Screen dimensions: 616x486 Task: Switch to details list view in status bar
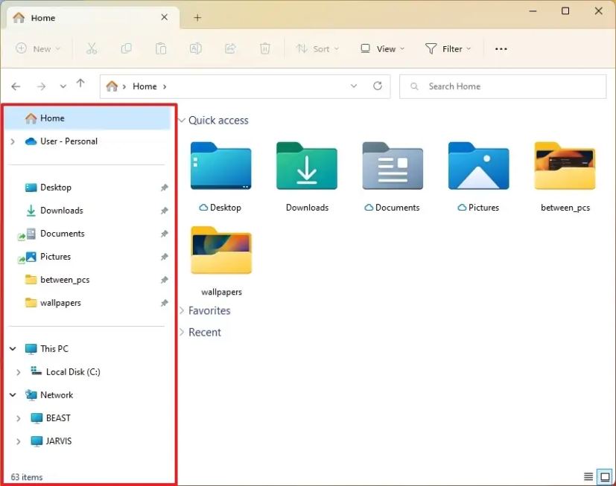588,477
